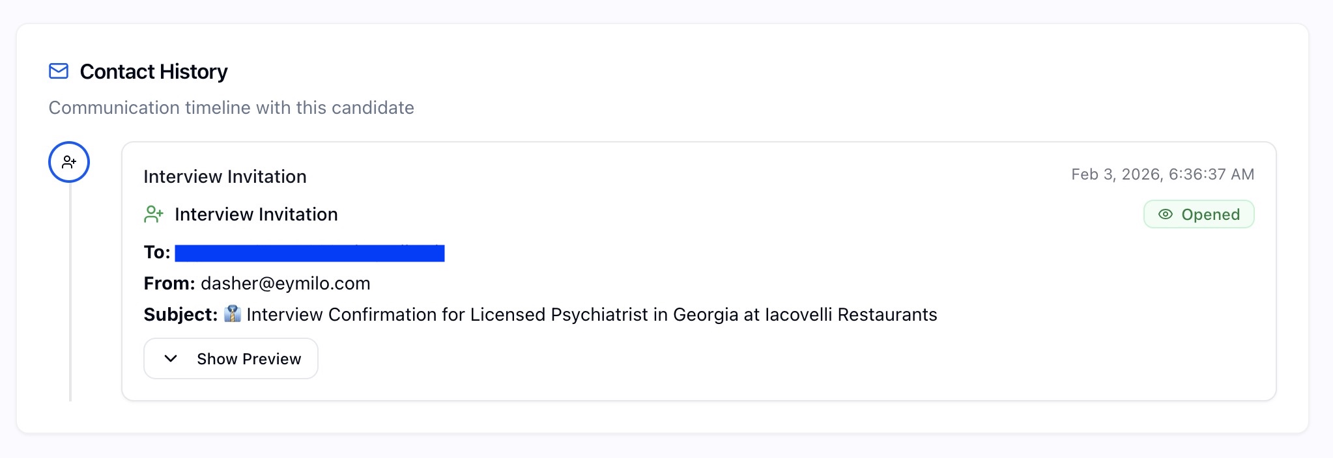
Task: Click the bold To: label
Action: (x=157, y=252)
